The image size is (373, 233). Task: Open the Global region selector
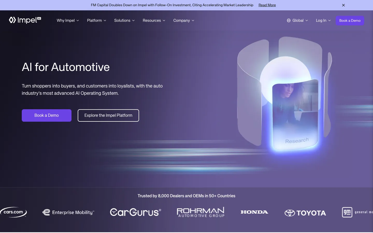coord(298,20)
